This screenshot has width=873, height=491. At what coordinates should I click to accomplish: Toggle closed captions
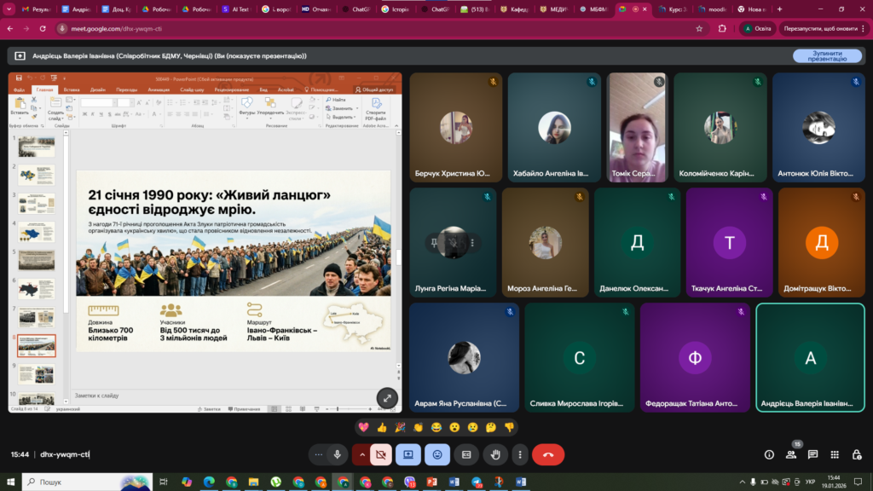(466, 454)
